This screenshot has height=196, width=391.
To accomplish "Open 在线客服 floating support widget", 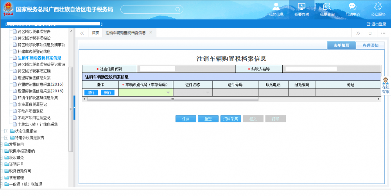I will click(x=386, y=86).
